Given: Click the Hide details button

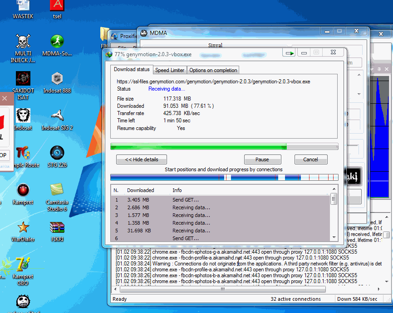Looking at the screenshot, I should [141, 159].
